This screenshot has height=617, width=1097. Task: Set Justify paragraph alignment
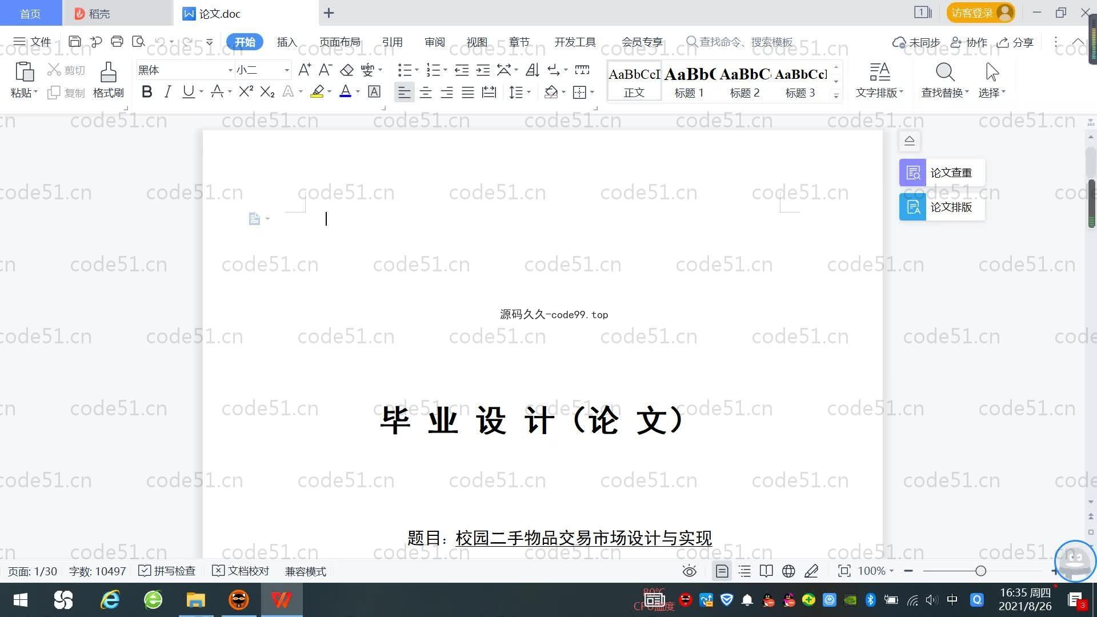tap(468, 92)
